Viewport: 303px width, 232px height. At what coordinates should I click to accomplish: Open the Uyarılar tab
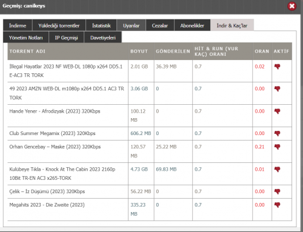tap(132, 25)
